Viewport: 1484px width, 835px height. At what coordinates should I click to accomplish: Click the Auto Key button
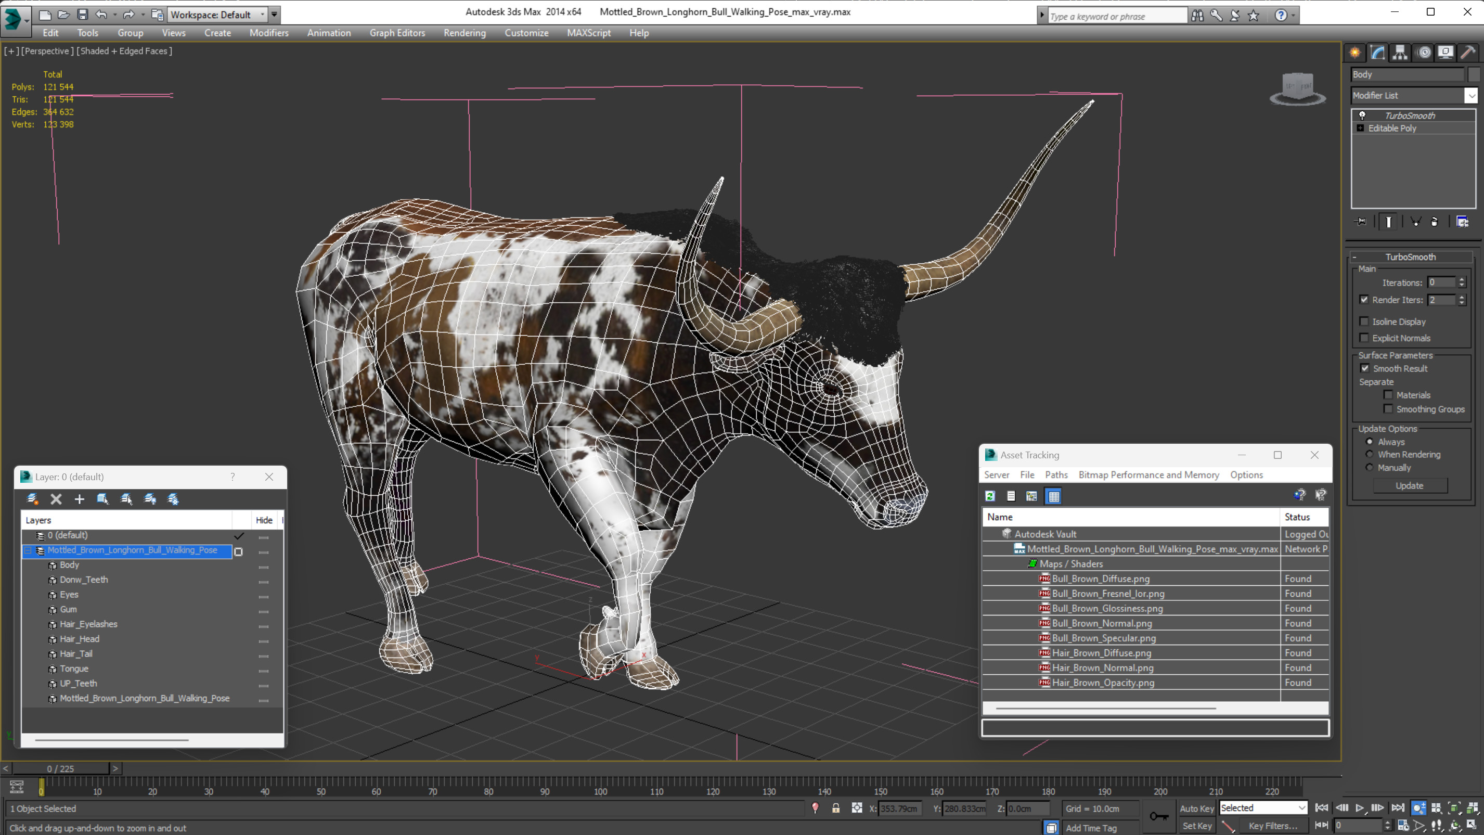pos(1196,808)
